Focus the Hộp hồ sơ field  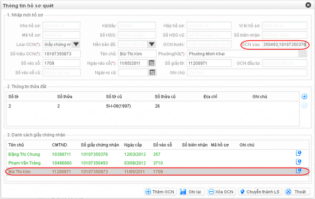pos(209,25)
